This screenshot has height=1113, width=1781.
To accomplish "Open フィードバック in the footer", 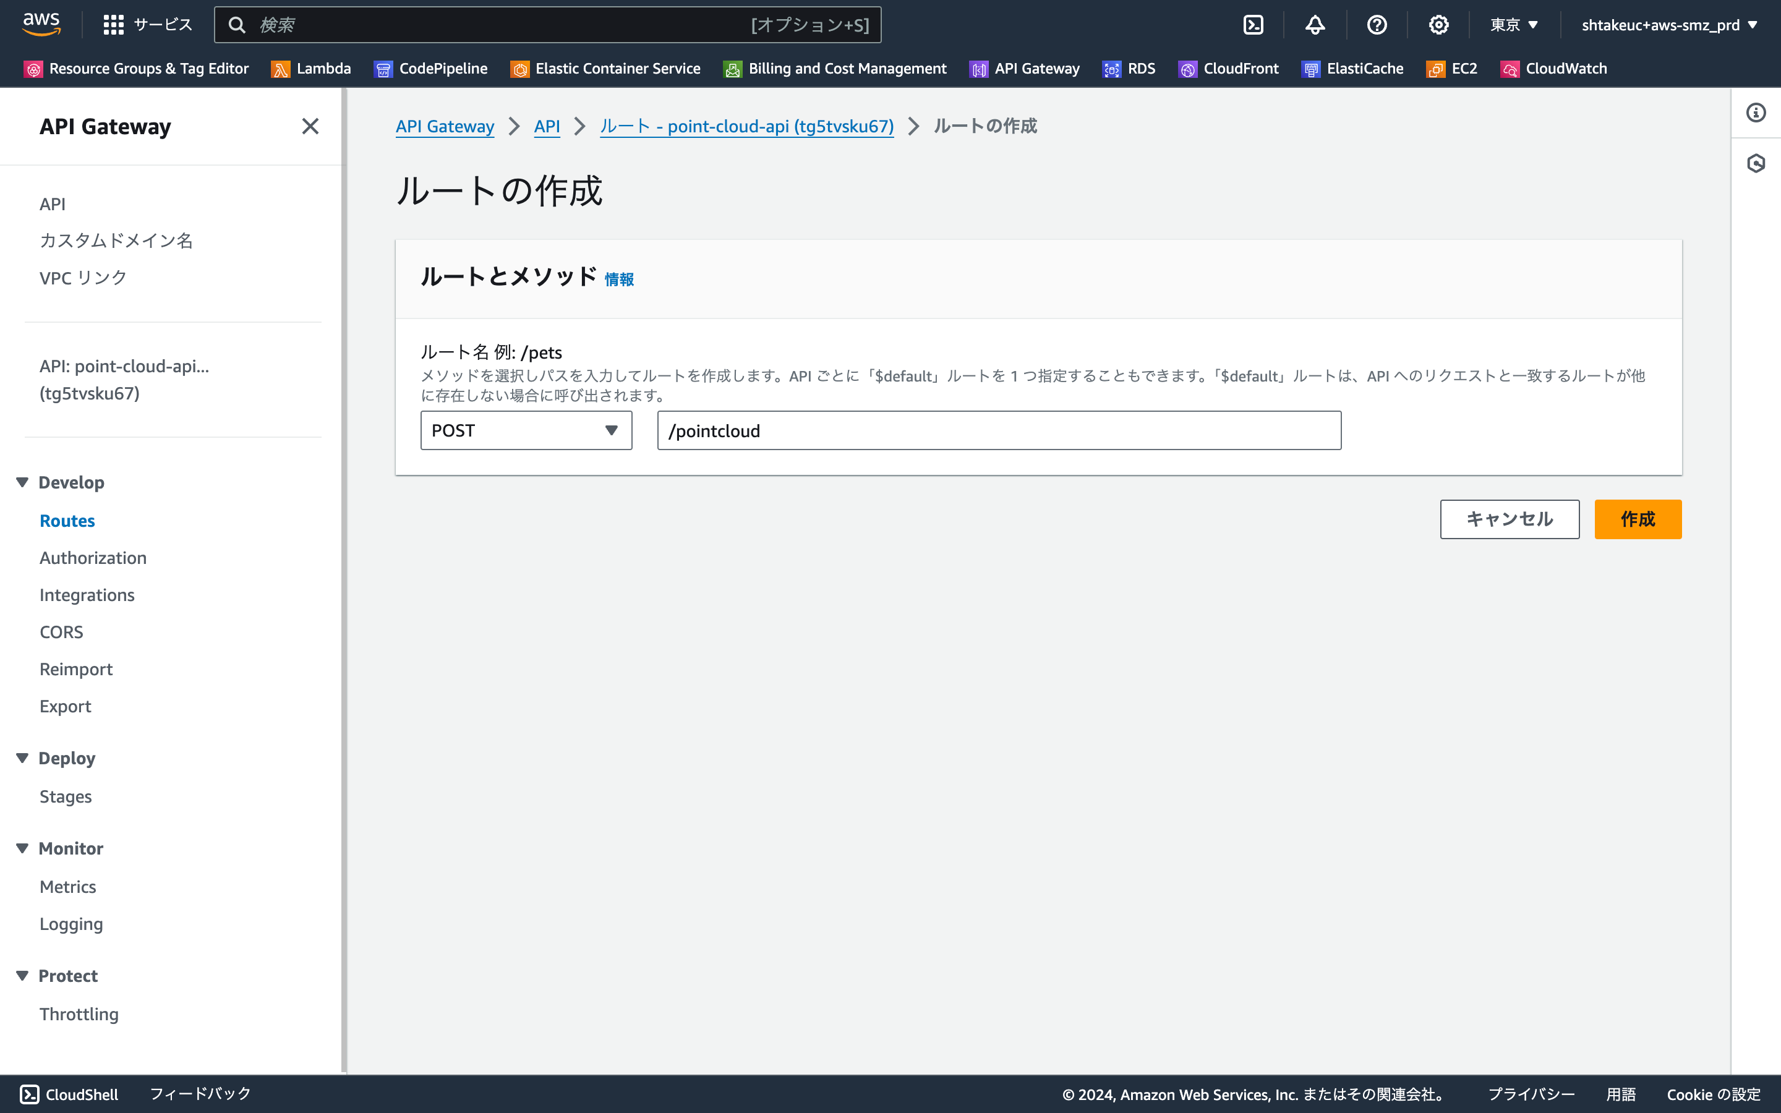I will pos(200,1094).
